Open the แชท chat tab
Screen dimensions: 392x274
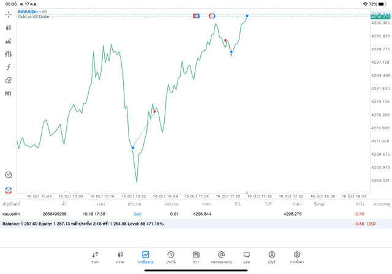(246, 256)
